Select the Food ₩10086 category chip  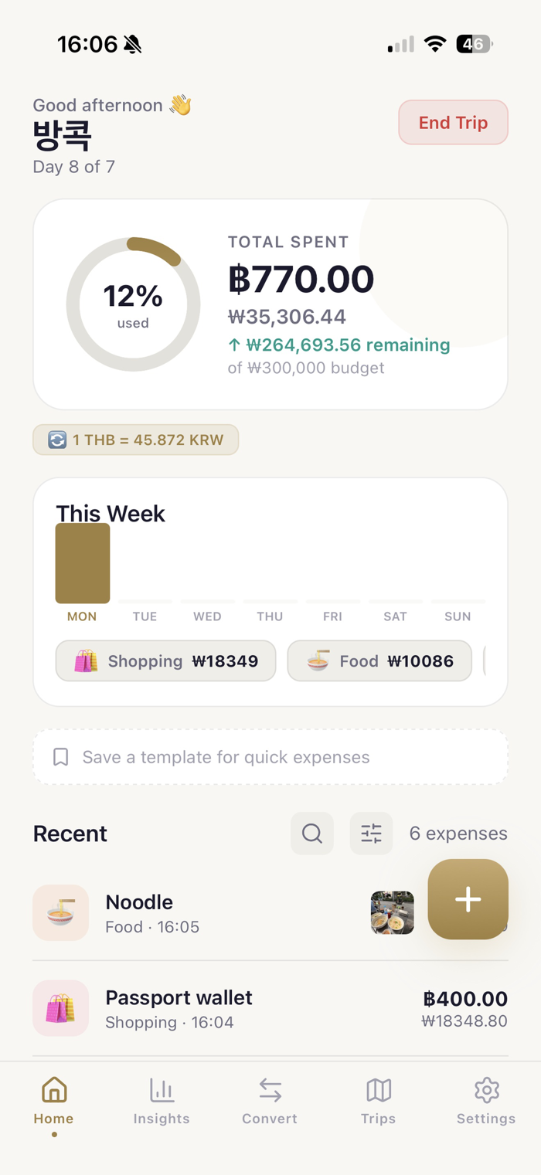coord(379,661)
